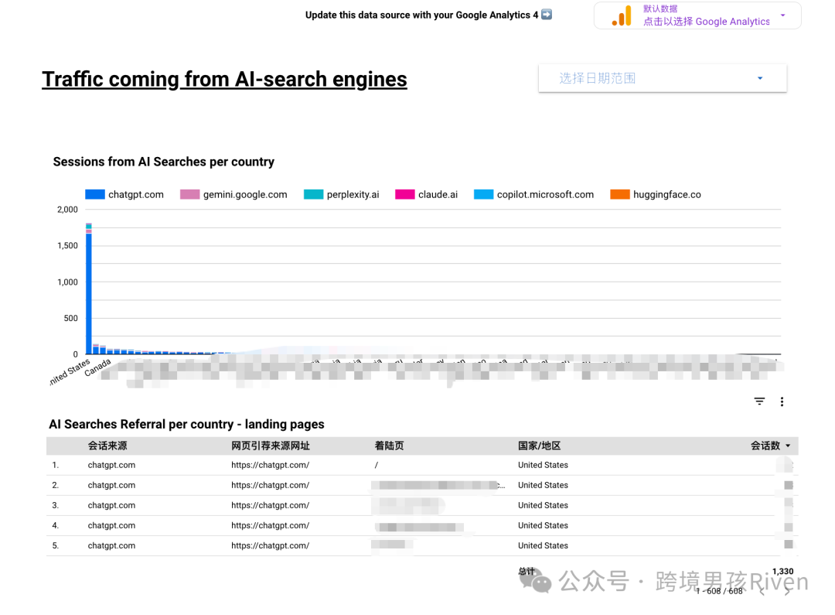Click the blue arrow emoji icon beside the update text
This screenshot has height=615, width=835.
pos(547,15)
